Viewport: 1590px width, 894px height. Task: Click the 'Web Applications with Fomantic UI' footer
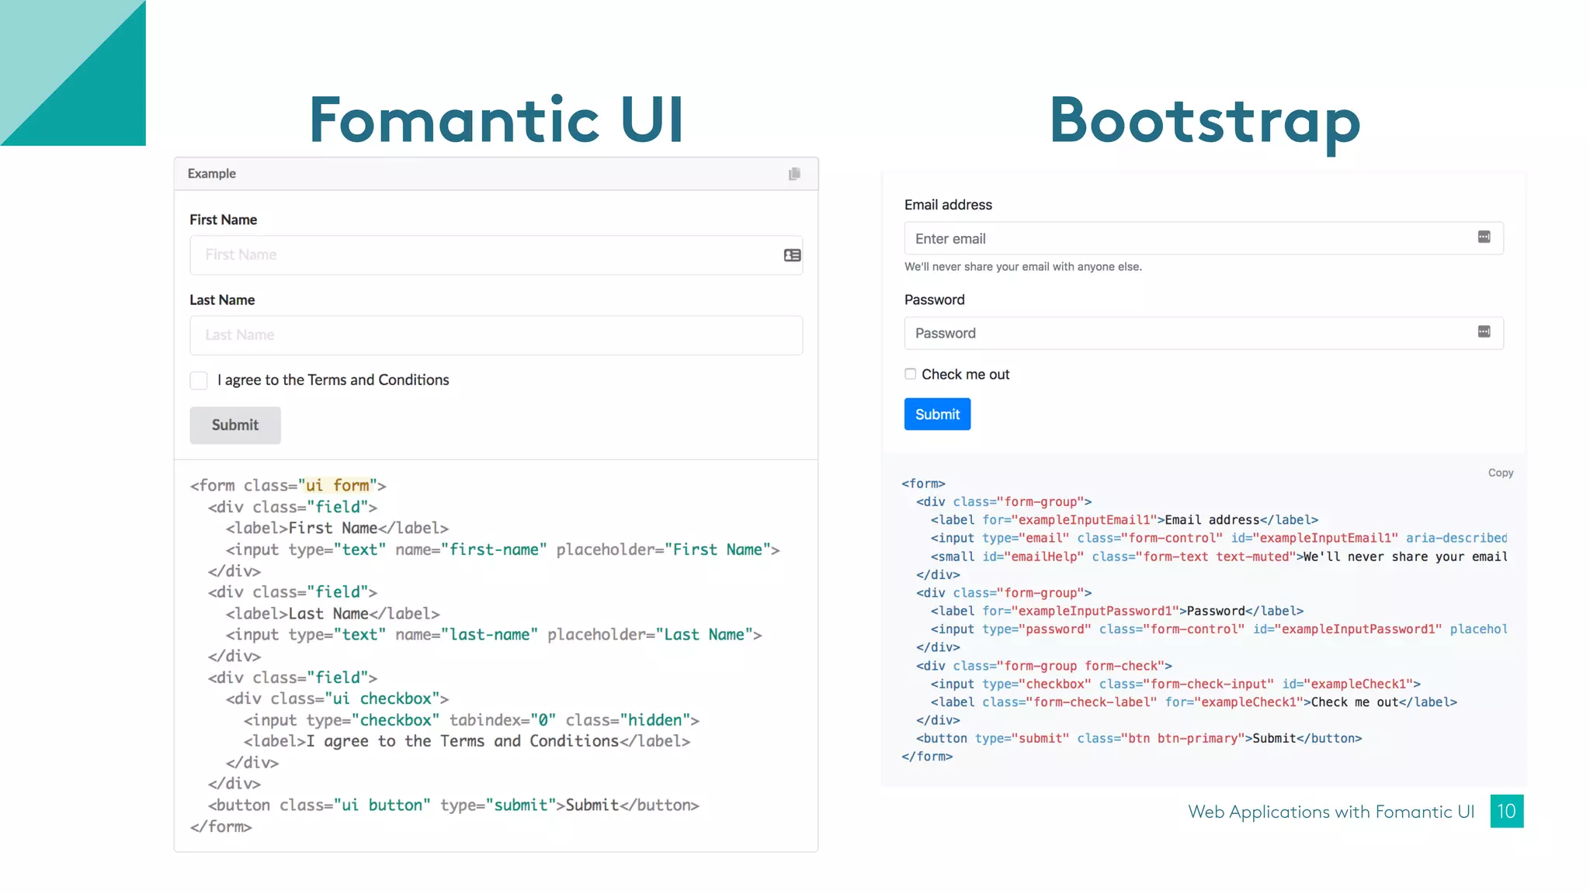point(1331,812)
